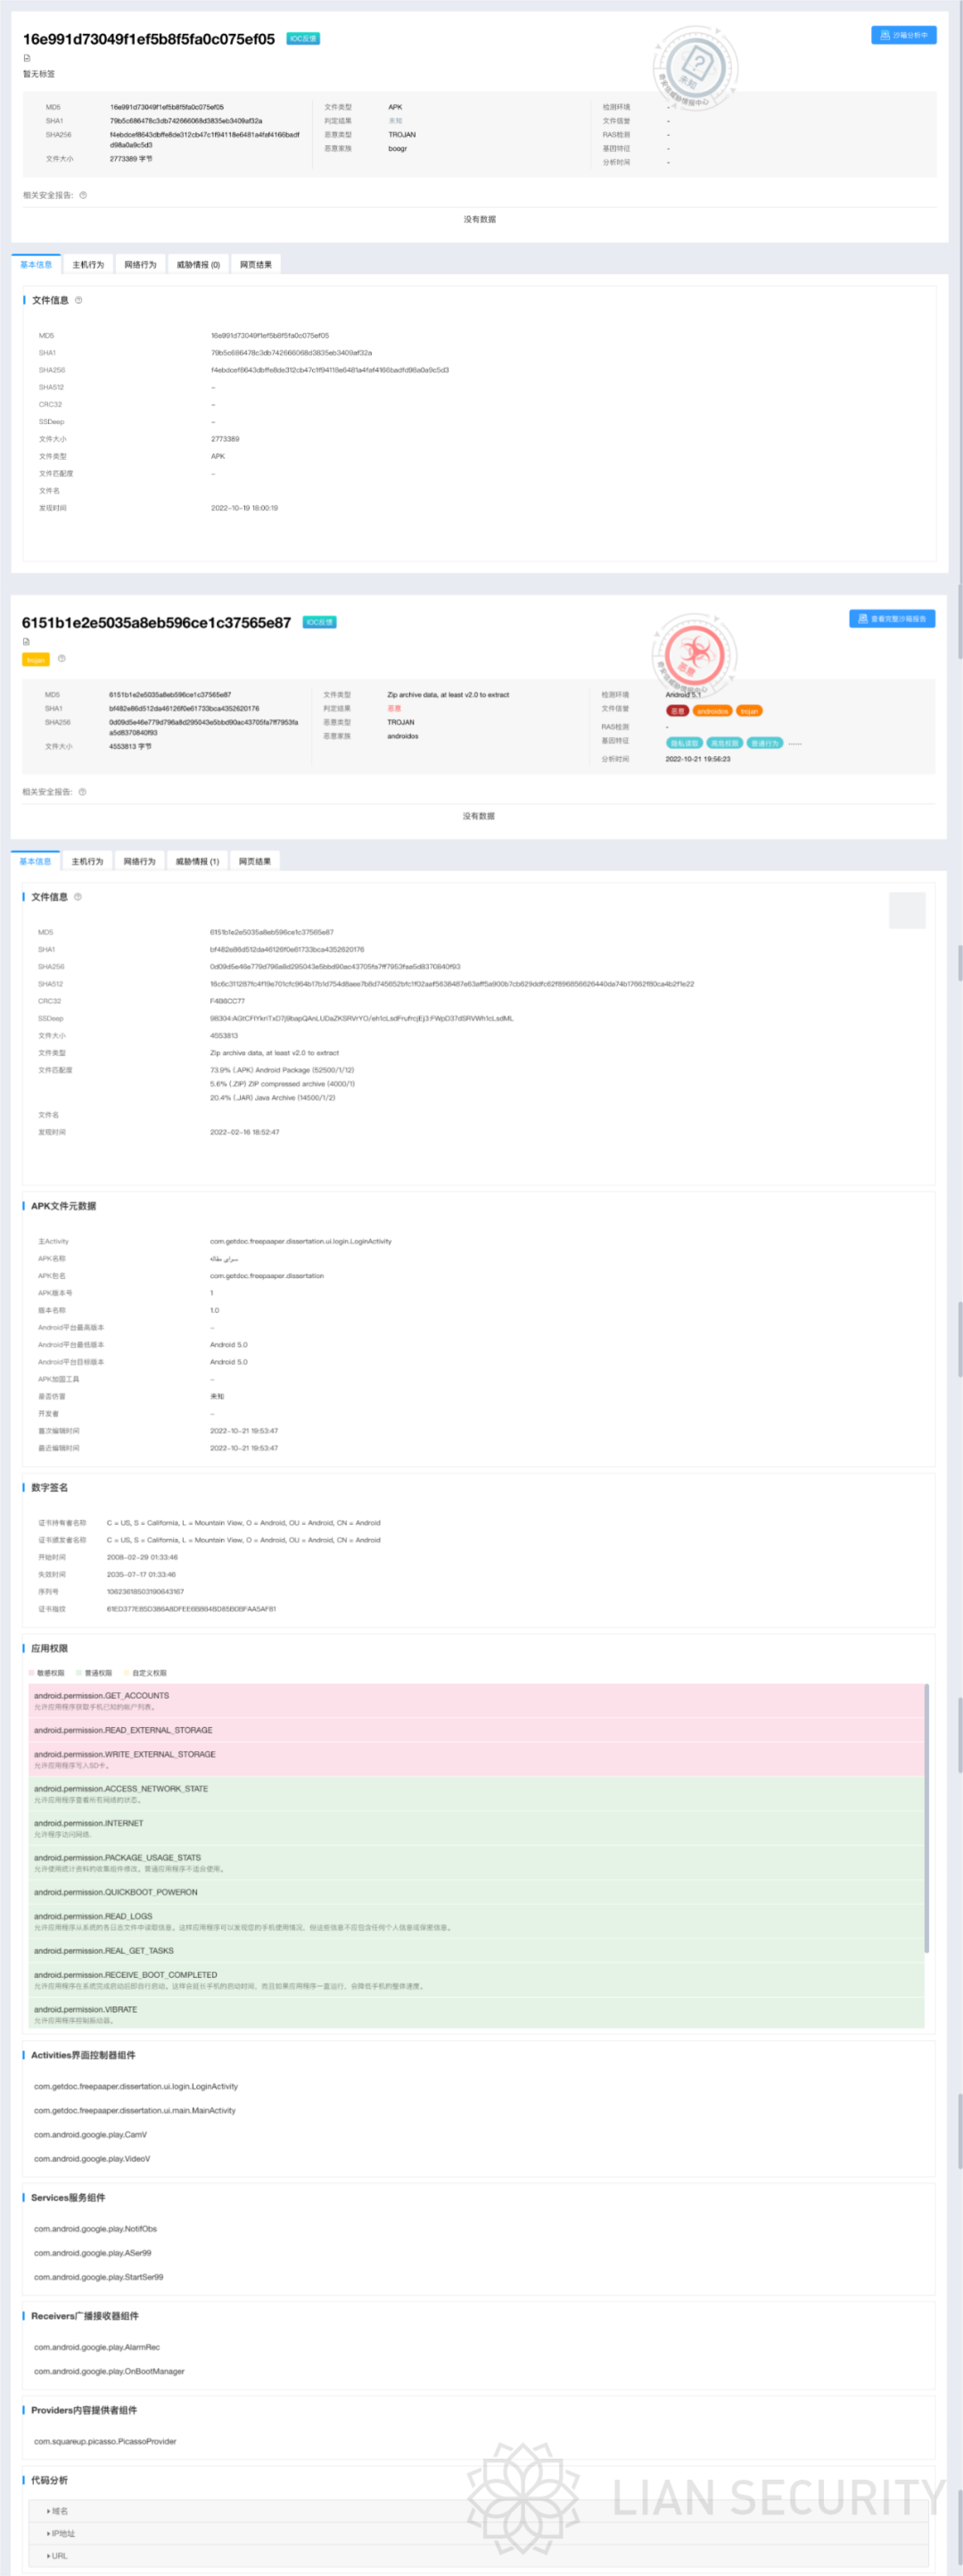
Task: Click the gray thumbnail in second 文件信息 panel
Action: (907, 910)
